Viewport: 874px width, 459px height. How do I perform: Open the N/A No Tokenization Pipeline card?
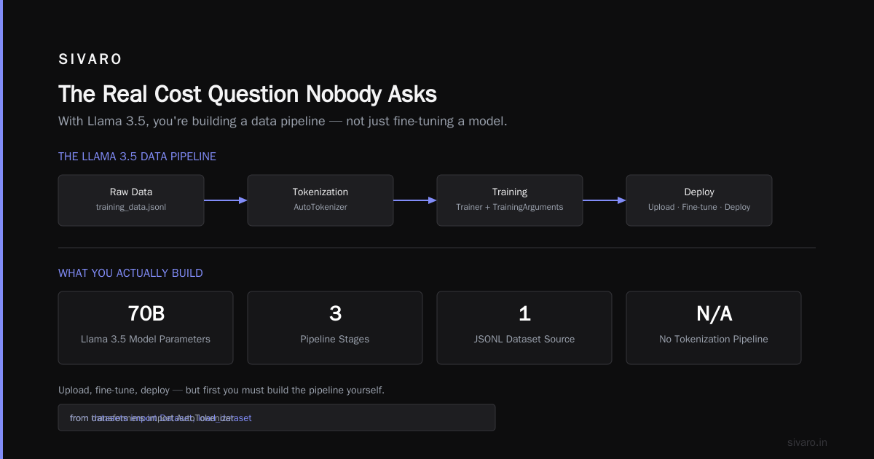[714, 328]
